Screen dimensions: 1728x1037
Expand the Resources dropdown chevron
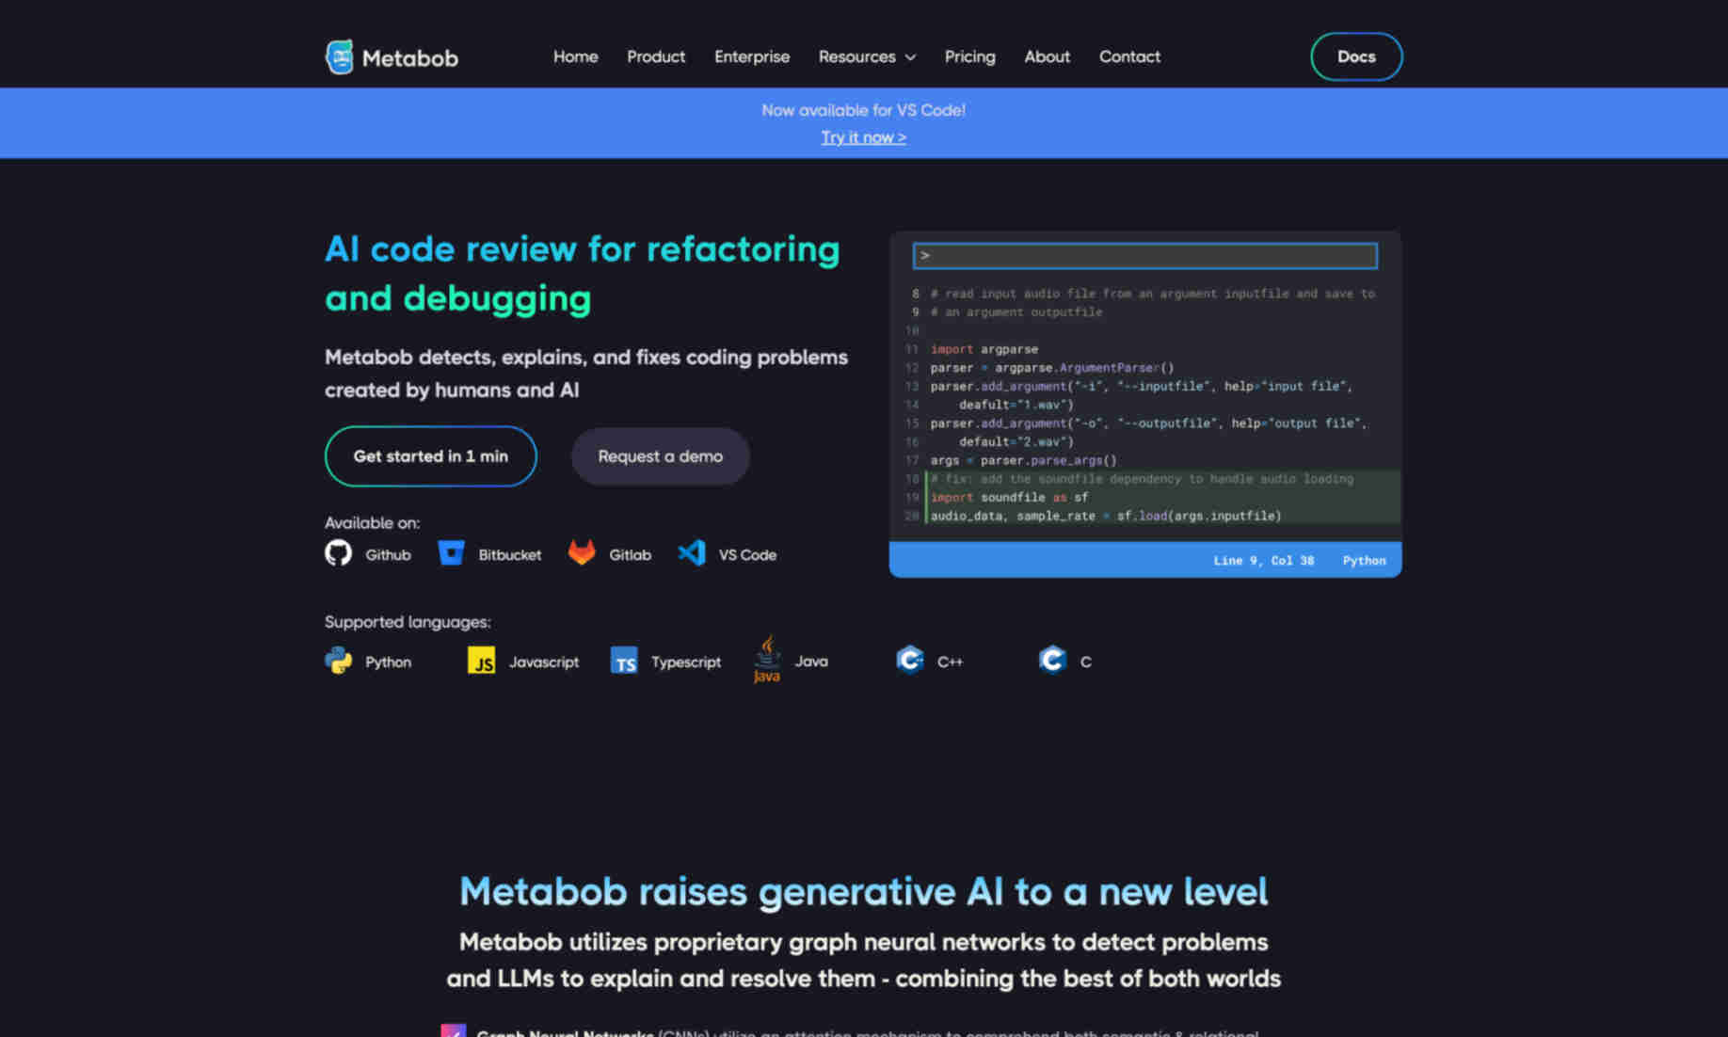(910, 57)
